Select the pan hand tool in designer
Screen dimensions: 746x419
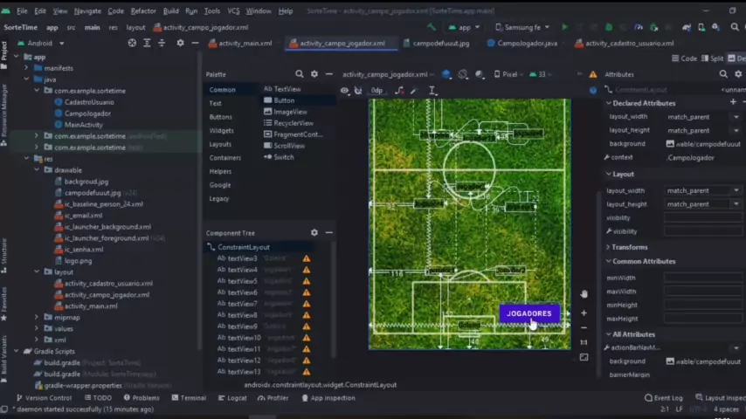point(584,294)
